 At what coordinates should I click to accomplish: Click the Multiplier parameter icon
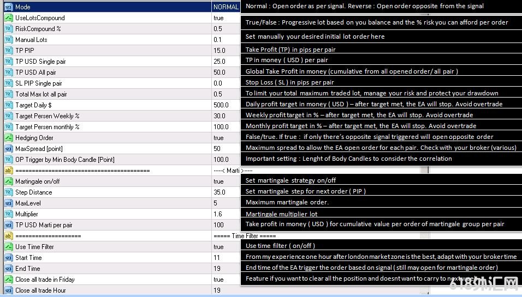(x=8, y=214)
